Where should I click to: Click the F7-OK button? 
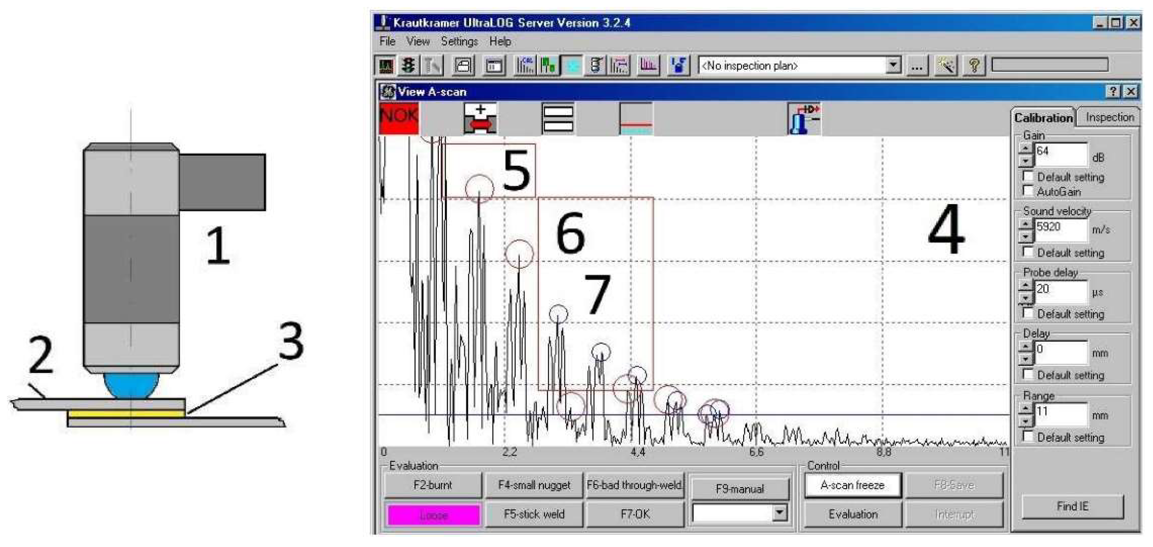[x=635, y=514]
